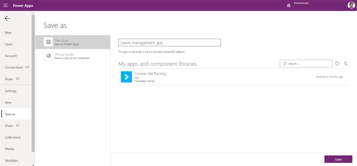357x166 pixels.
Task: Click the Modified 4 Months ago text
Action: point(329,77)
